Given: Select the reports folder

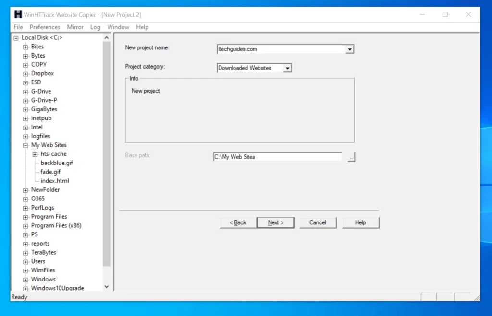Looking at the screenshot, I should click(x=40, y=244).
